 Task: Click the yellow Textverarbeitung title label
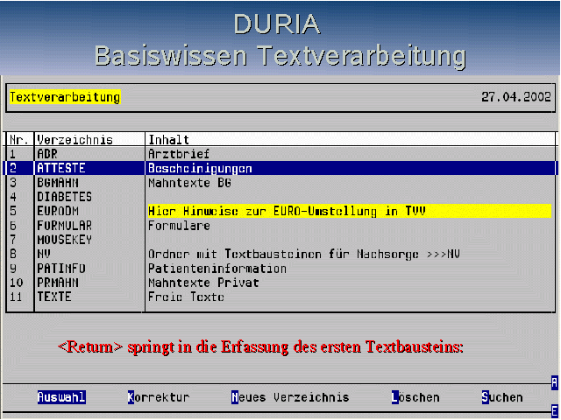click(x=65, y=97)
